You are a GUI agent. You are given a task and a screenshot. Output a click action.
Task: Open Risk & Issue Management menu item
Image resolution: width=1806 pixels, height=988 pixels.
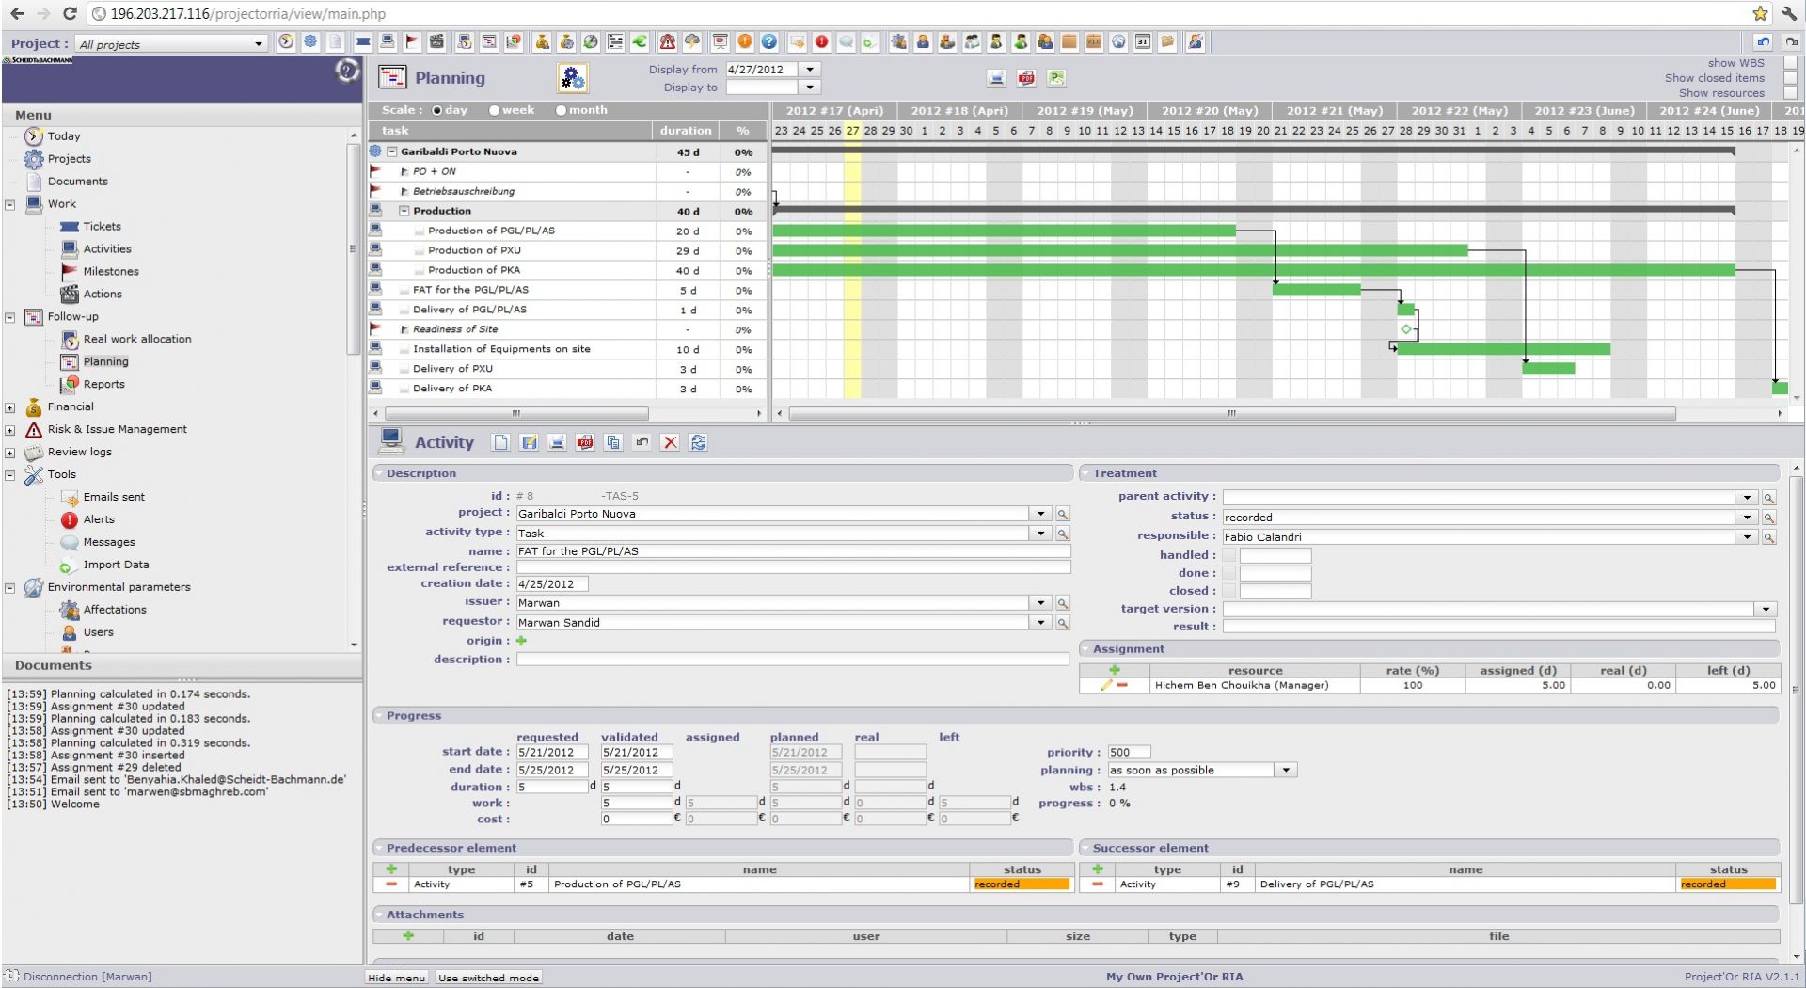(x=117, y=429)
